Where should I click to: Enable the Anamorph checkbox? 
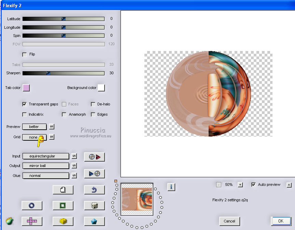[x=64, y=115]
